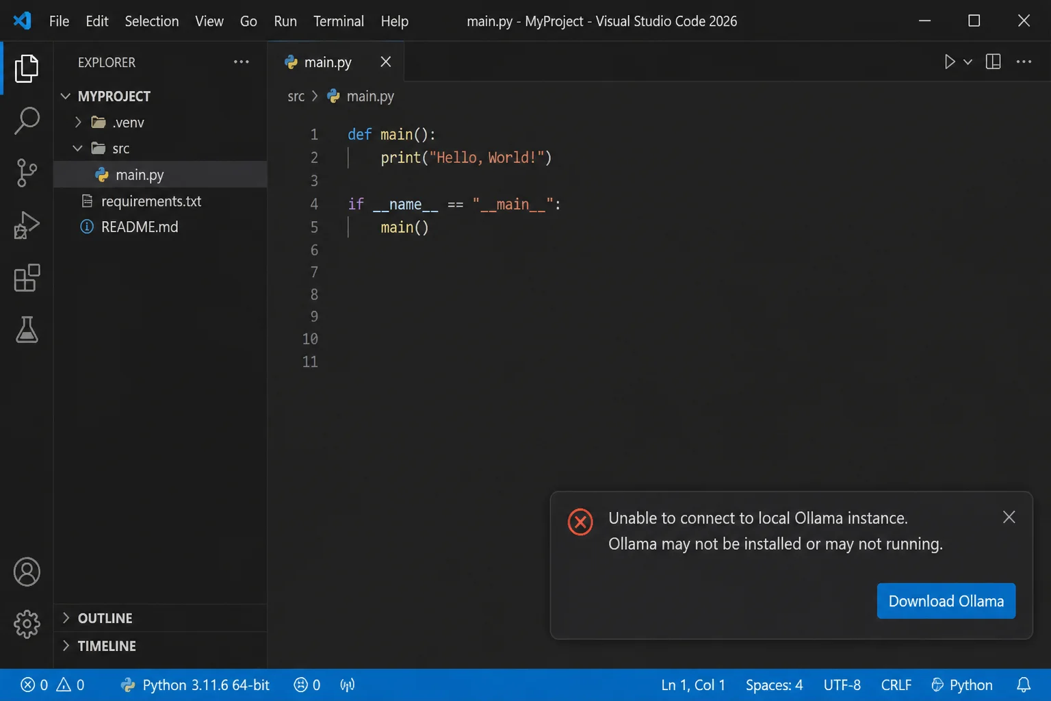Viewport: 1051px width, 701px height.
Task: Expand the TIMELINE section
Action: (66, 646)
